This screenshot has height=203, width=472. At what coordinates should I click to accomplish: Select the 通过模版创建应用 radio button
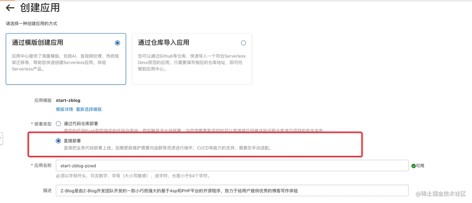coord(117,43)
